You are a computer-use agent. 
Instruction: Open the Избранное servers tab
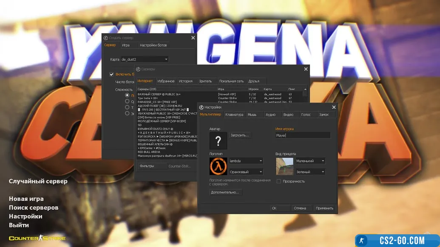(x=166, y=81)
